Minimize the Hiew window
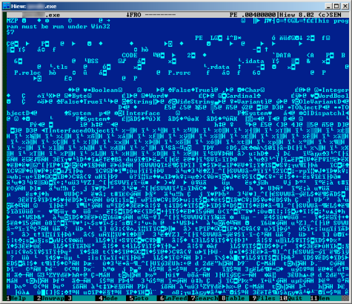The height and width of the screenshot is (304, 352). [328, 6]
